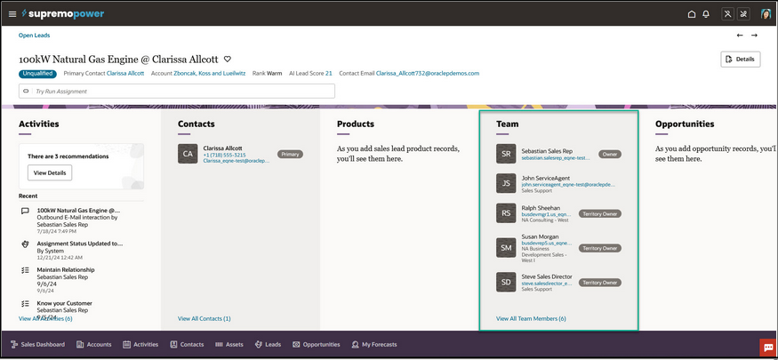Viewport: 778px width, 360px height.
Task: Click the Rank Warm value
Action: tap(274, 74)
